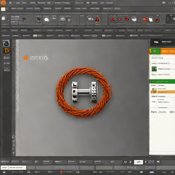This screenshot has width=175, height=175.
Task: Open the dark knob dropdown in ribbon's first group
Action: coord(24,19)
